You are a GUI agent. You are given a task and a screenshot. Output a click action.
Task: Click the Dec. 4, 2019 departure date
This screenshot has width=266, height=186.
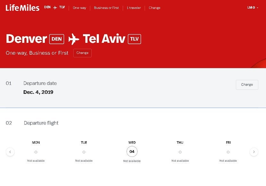pos(38,92)
